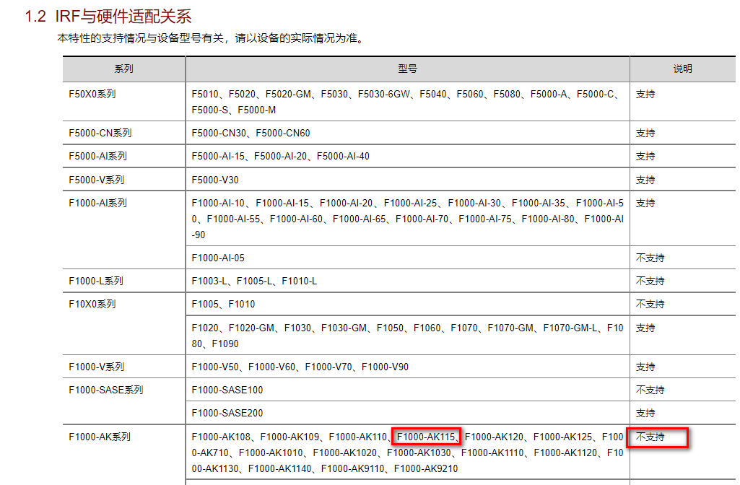Click the heading '1.2 IRF与硬件适配关系'
740x485 pixels.
[x=108, y=17]
